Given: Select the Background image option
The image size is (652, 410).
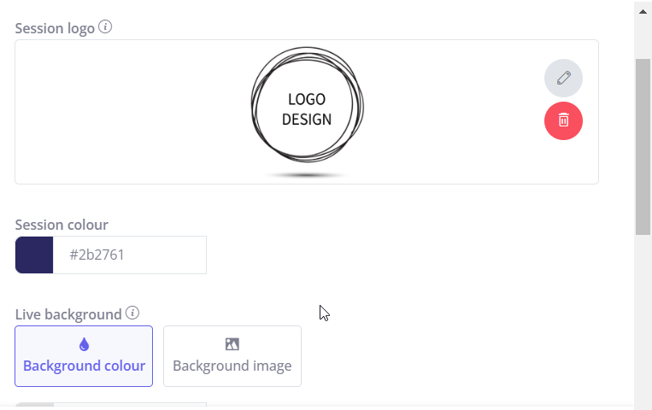Looking at the screenshot, I should tap(232, 356).
